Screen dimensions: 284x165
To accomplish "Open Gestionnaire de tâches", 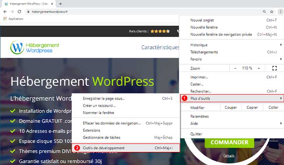I will [x=126, y=137].
